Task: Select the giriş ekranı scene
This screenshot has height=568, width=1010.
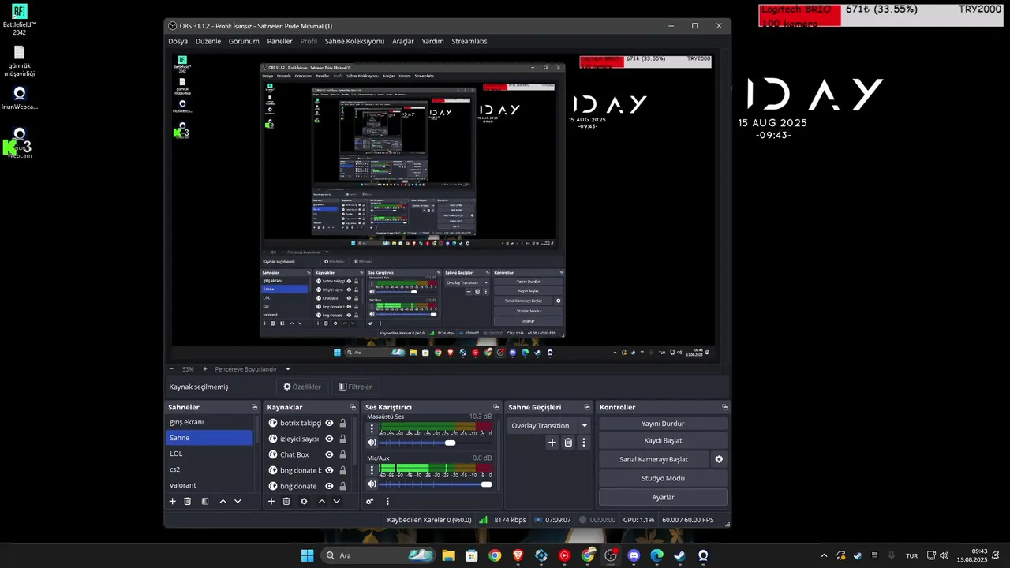Action: (x=209, y=422)
